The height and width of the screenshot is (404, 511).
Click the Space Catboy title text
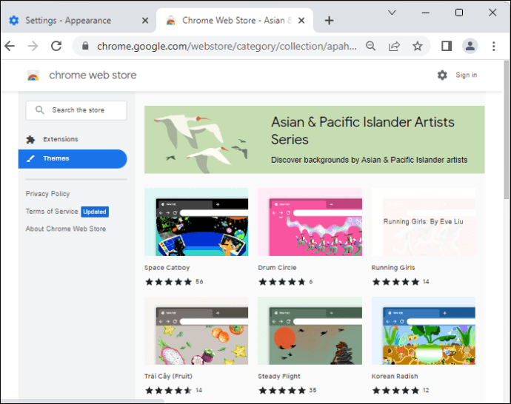167,268
